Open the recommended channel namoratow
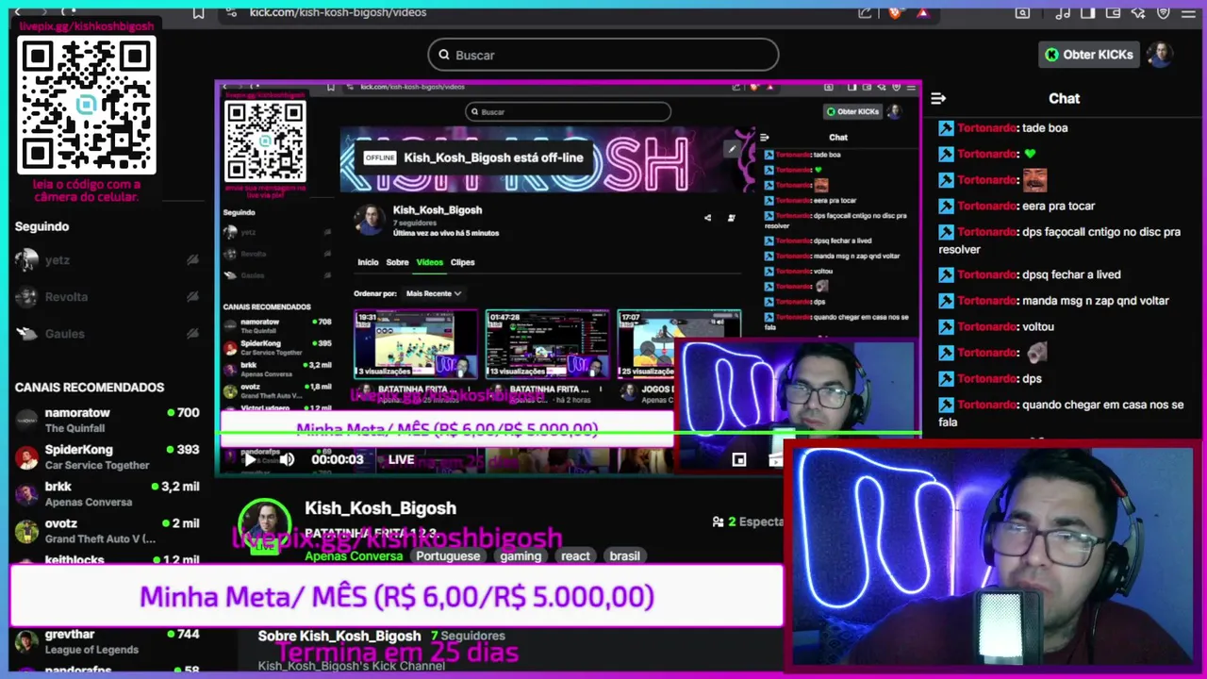 (x=108, y=420)
